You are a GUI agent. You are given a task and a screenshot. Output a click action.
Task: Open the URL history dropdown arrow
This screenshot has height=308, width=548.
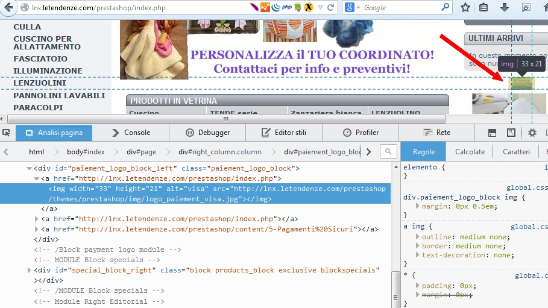pos(320,8)
